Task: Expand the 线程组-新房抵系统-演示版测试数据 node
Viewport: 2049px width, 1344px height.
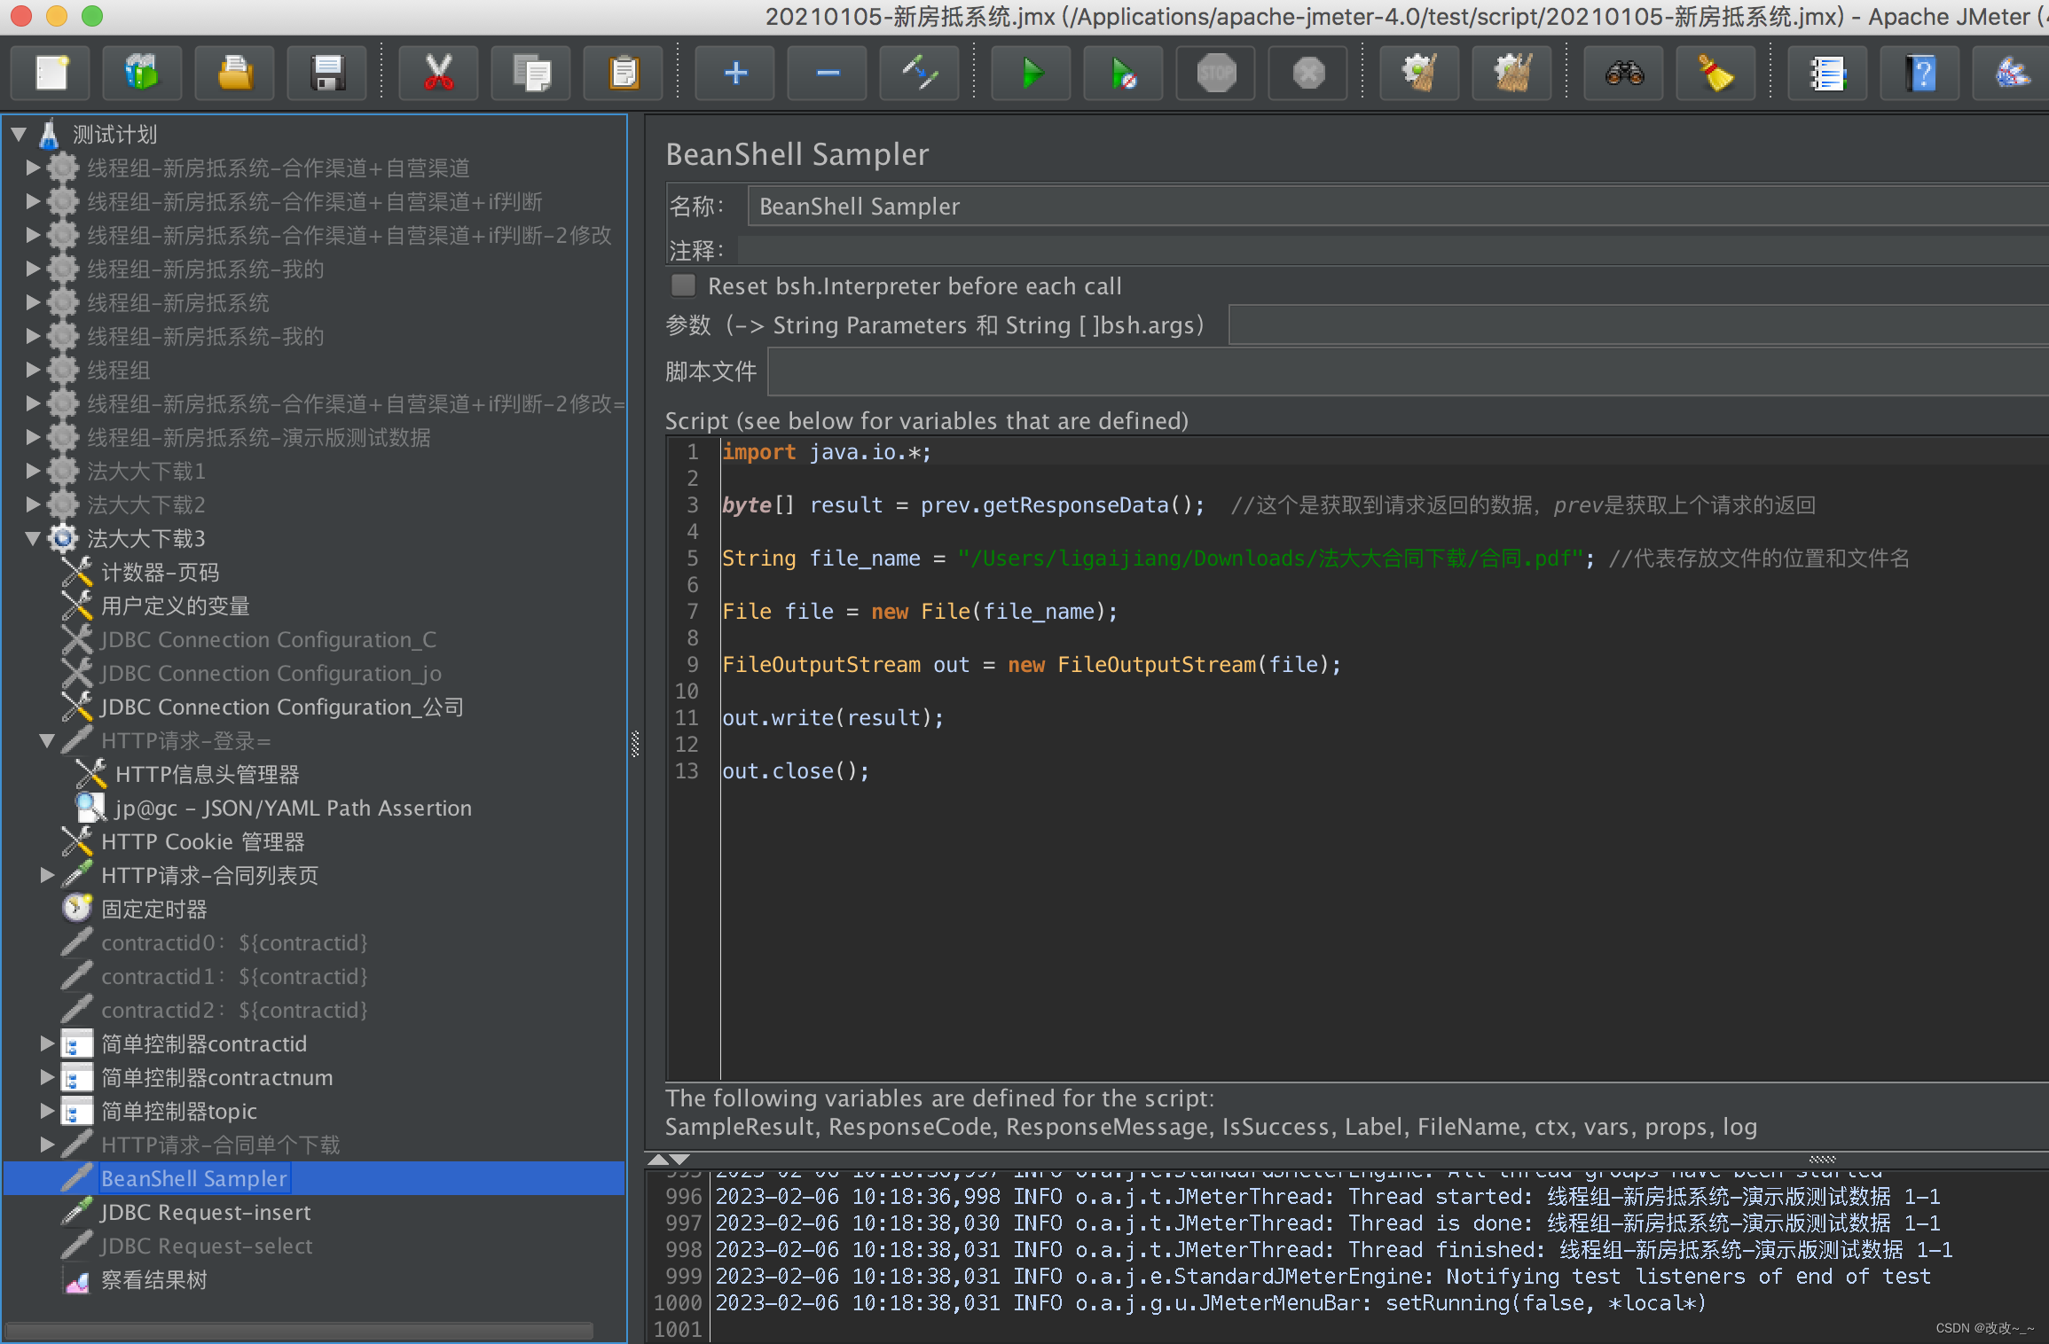Action: tap(33, 437)
